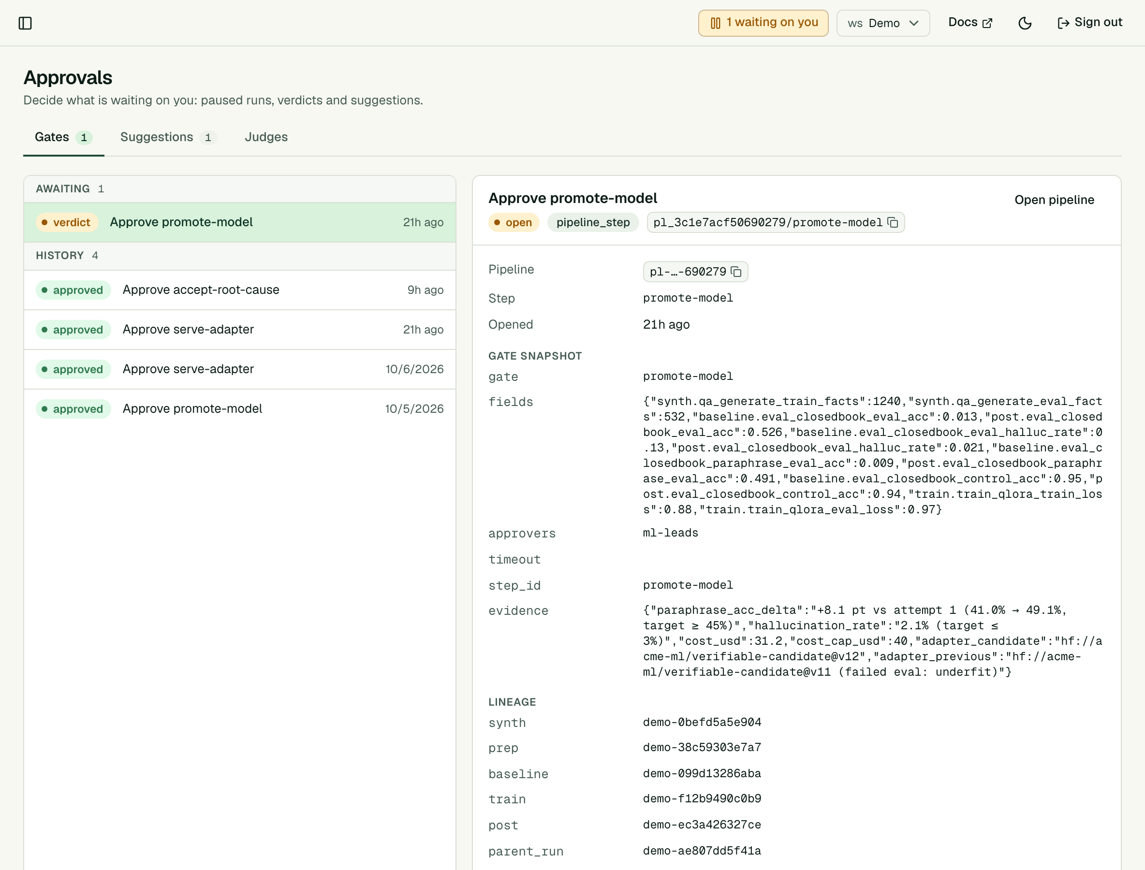Screen dimensions: 1145x870
Task: Click the fields JSON snapshot text
Action: pos(872,456)
